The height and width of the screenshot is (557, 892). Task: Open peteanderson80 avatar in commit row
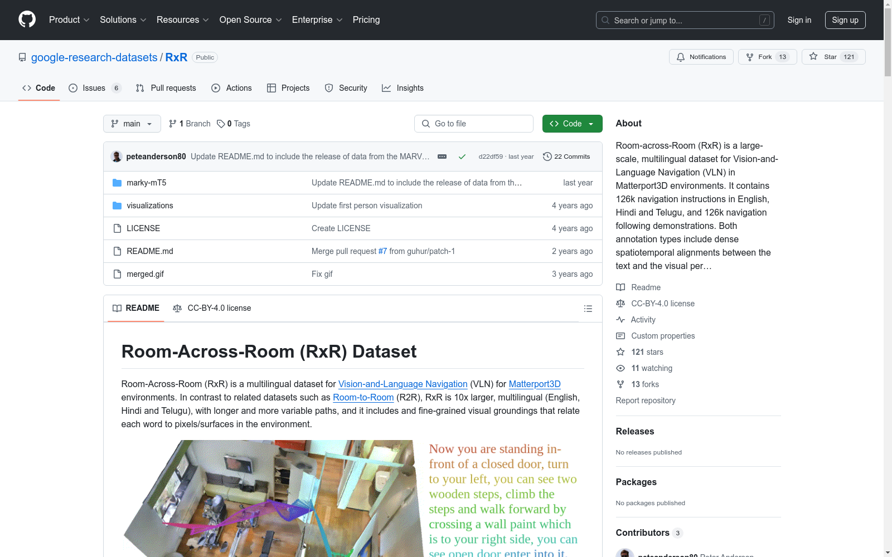[x=117, y=157]
